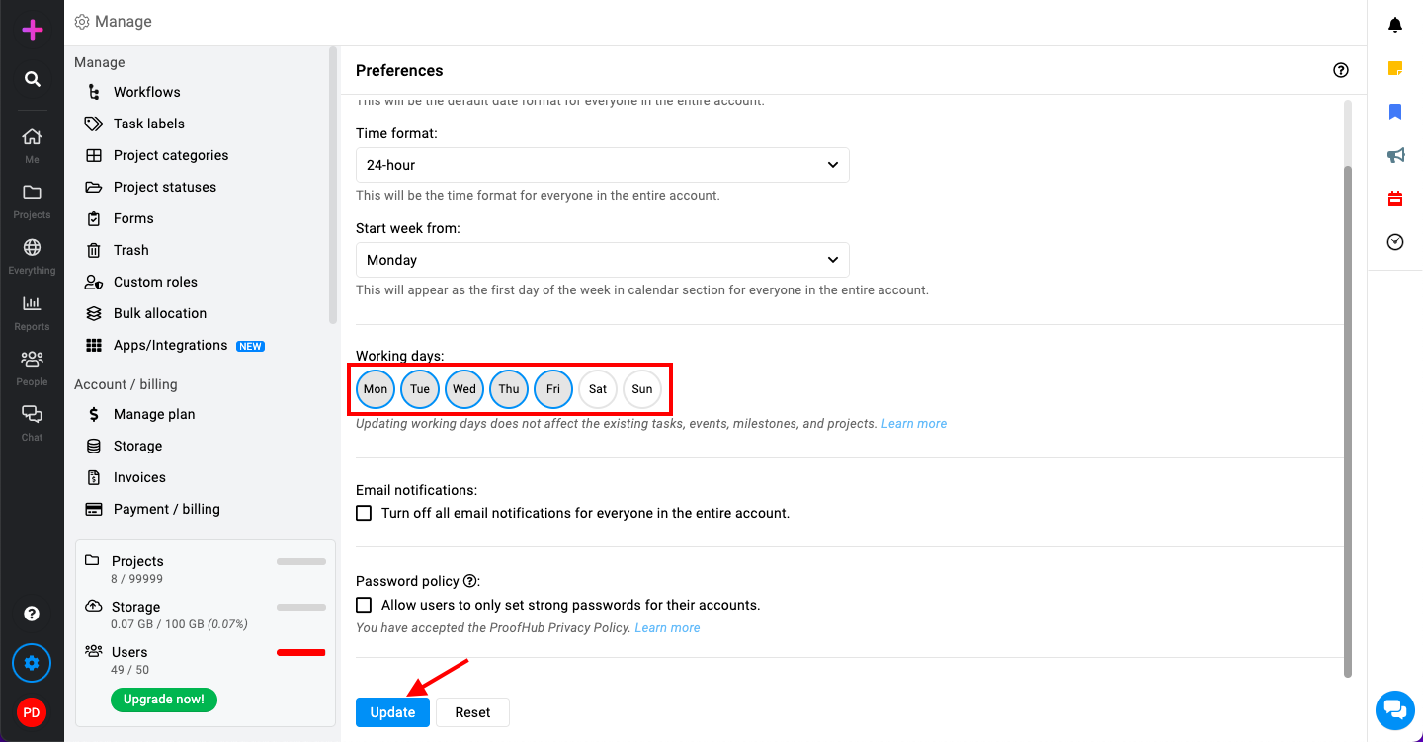Deselect Fri working day
The height and width of the screenshot is (742, 1423).
tap(553, 389)
